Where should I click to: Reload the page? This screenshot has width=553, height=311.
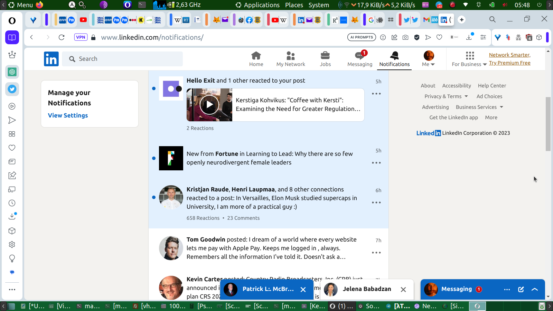[x=62, y=37]
